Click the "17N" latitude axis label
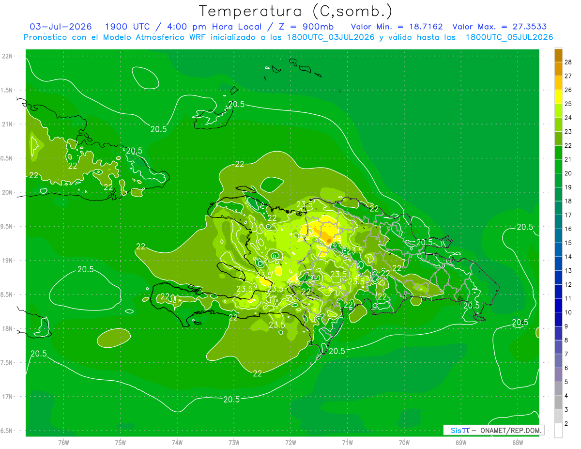Image resolution: width=581 pixels, height=449 pixels. coord(8,397)
